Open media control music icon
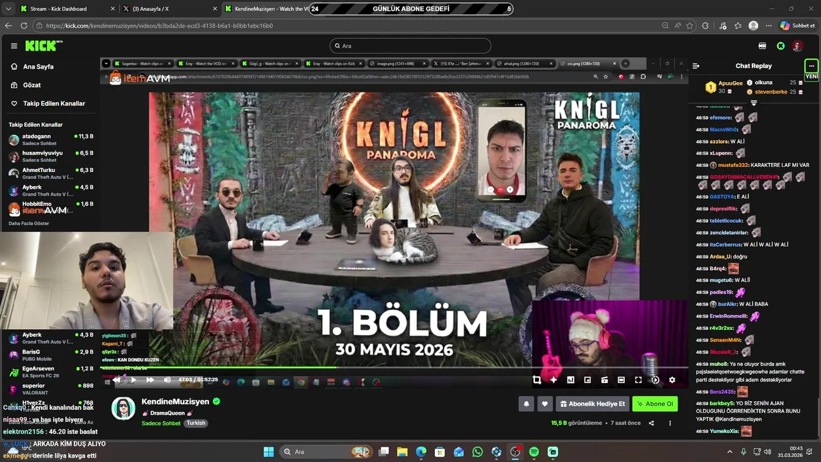This screenshot has height=462, width=821. point(723,26)
